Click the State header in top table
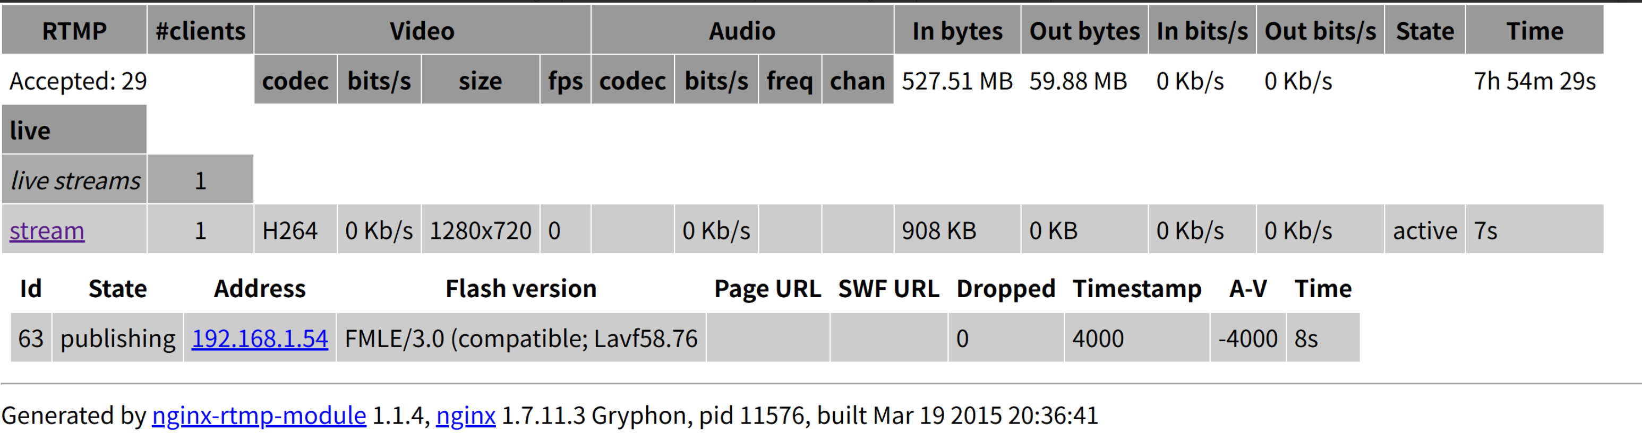The height and width of the screenshot is (441, 1642). point(1425,31)
